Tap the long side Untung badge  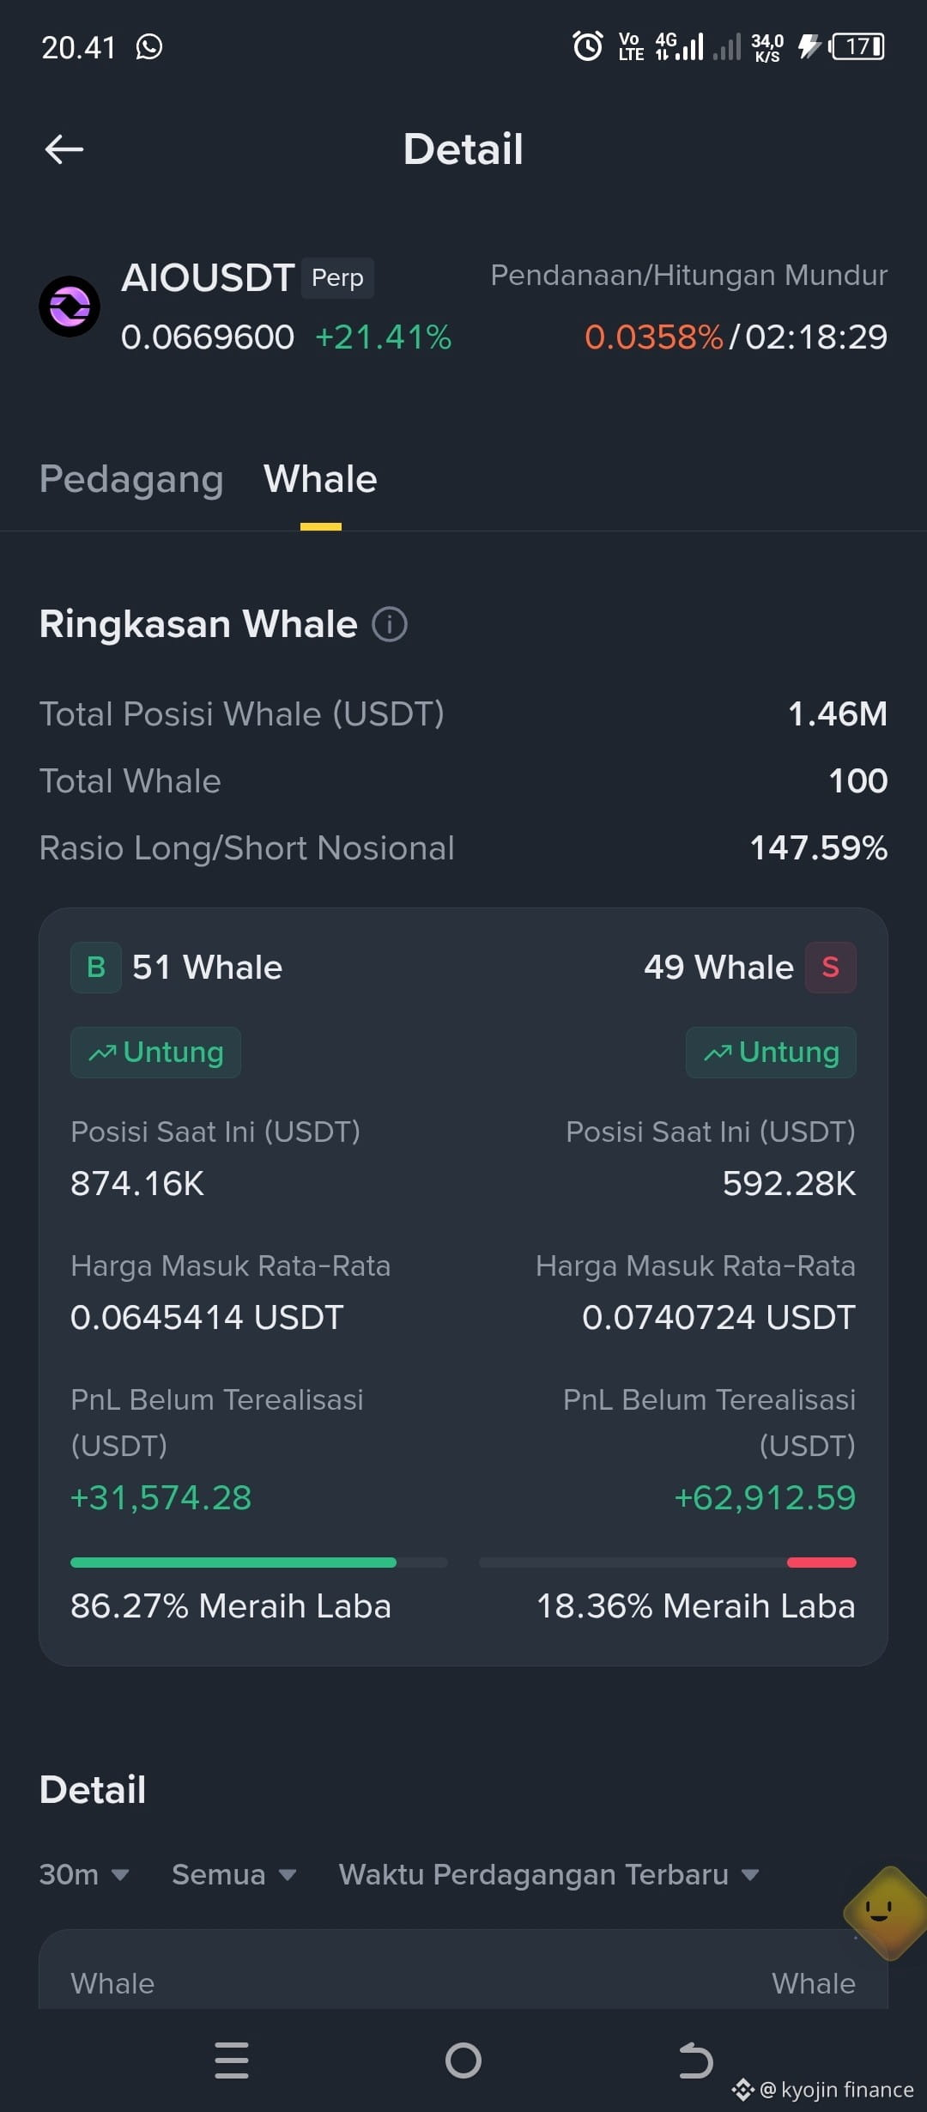coord(155,1053)
